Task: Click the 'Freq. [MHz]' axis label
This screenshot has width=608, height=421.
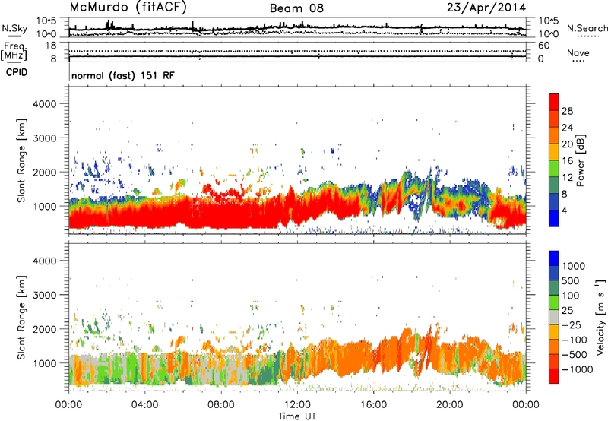Action: click(14, 52)
